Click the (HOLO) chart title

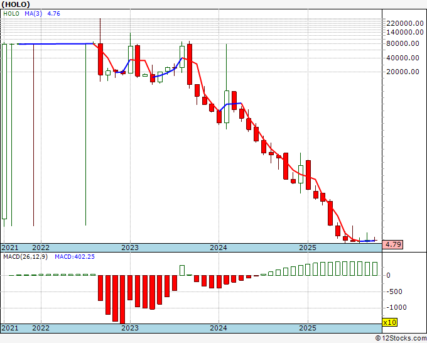[16, 4]
